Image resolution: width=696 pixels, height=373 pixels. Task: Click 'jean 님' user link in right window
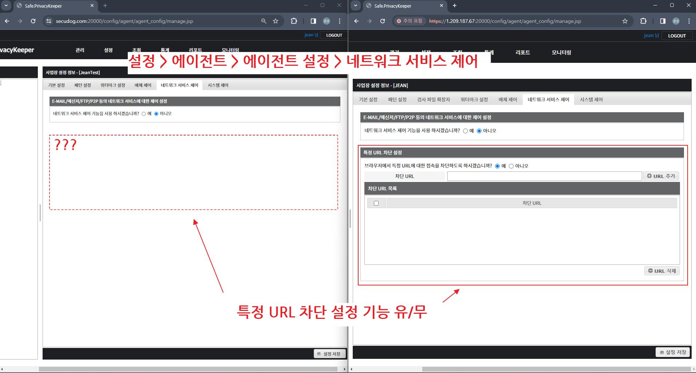[x=651, y=36]
